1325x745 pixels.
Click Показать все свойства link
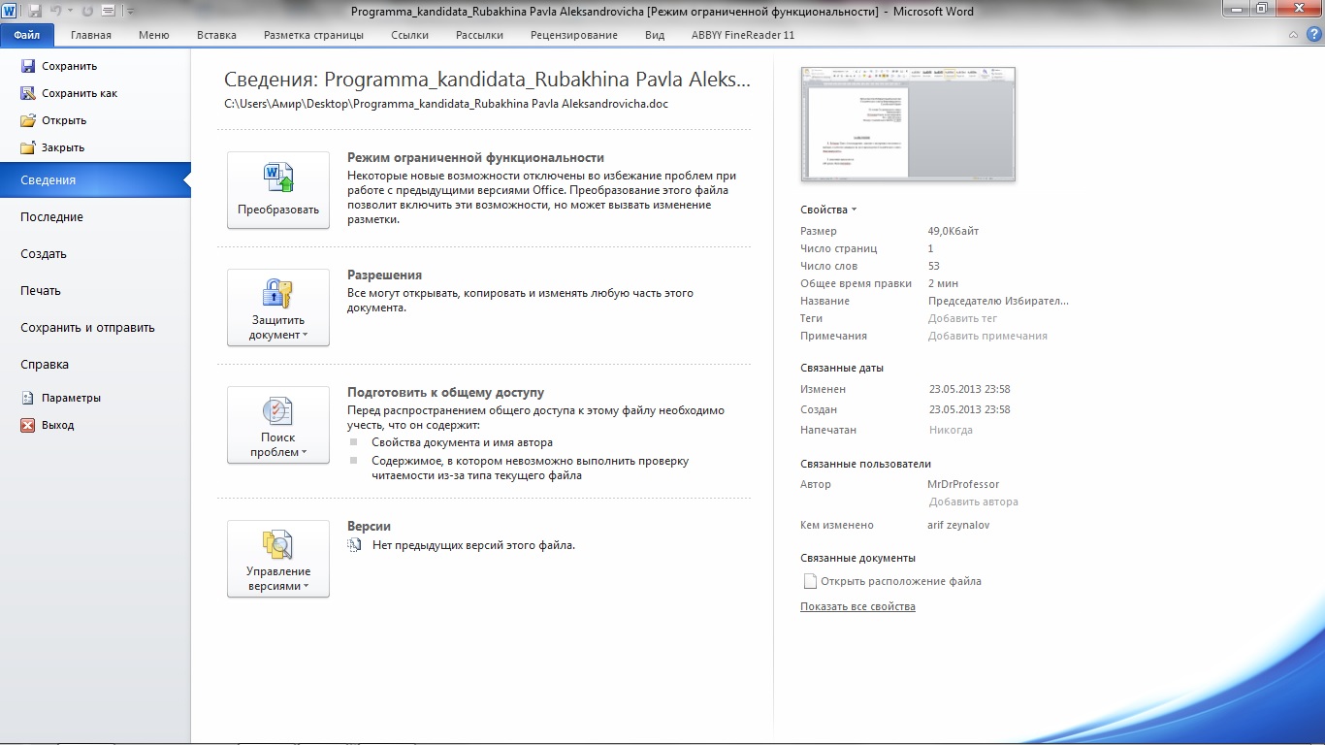[x=857, y=607]
